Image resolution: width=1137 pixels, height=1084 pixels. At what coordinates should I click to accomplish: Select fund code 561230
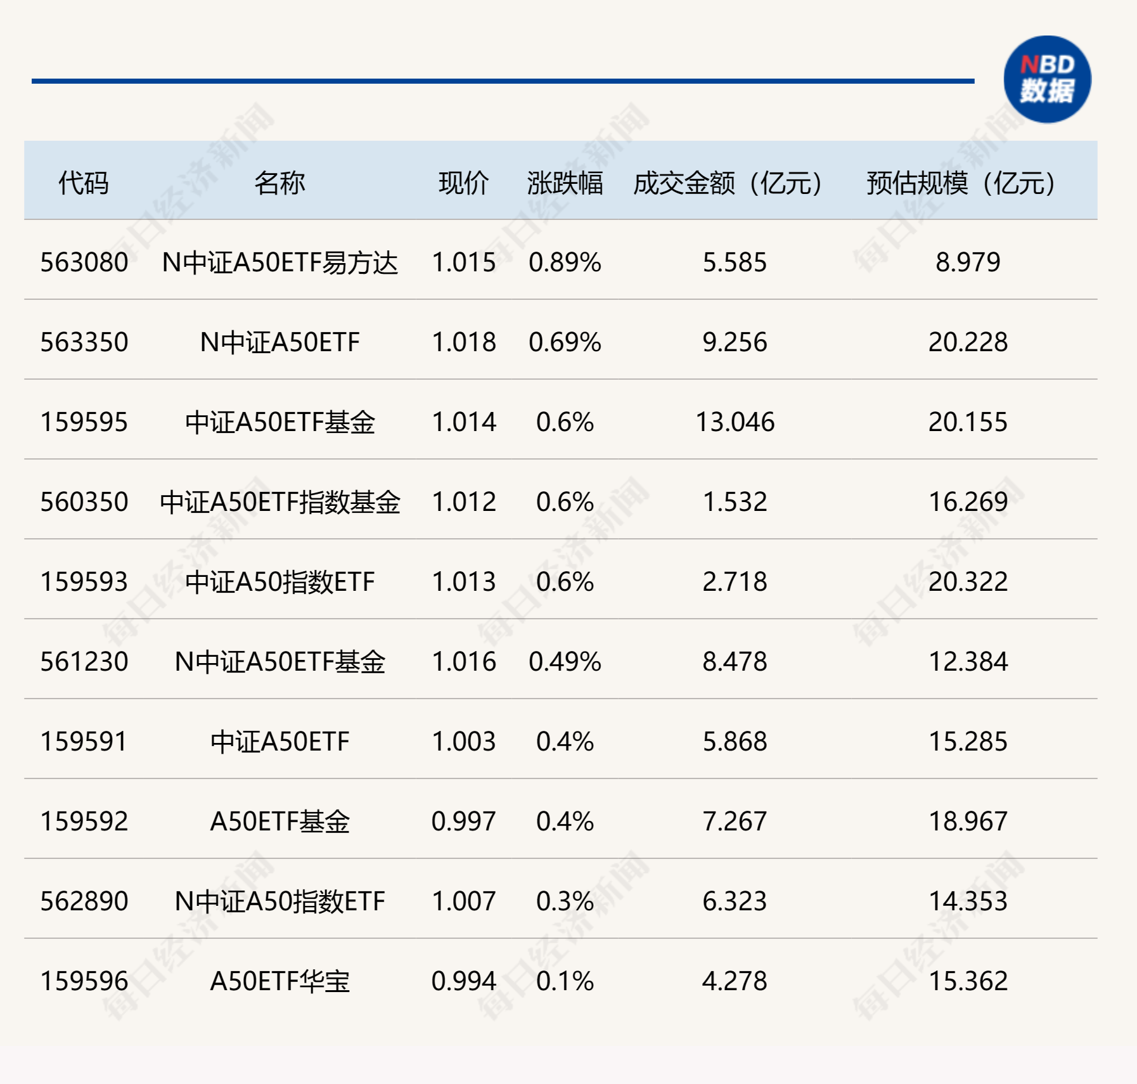click(84, 662)
